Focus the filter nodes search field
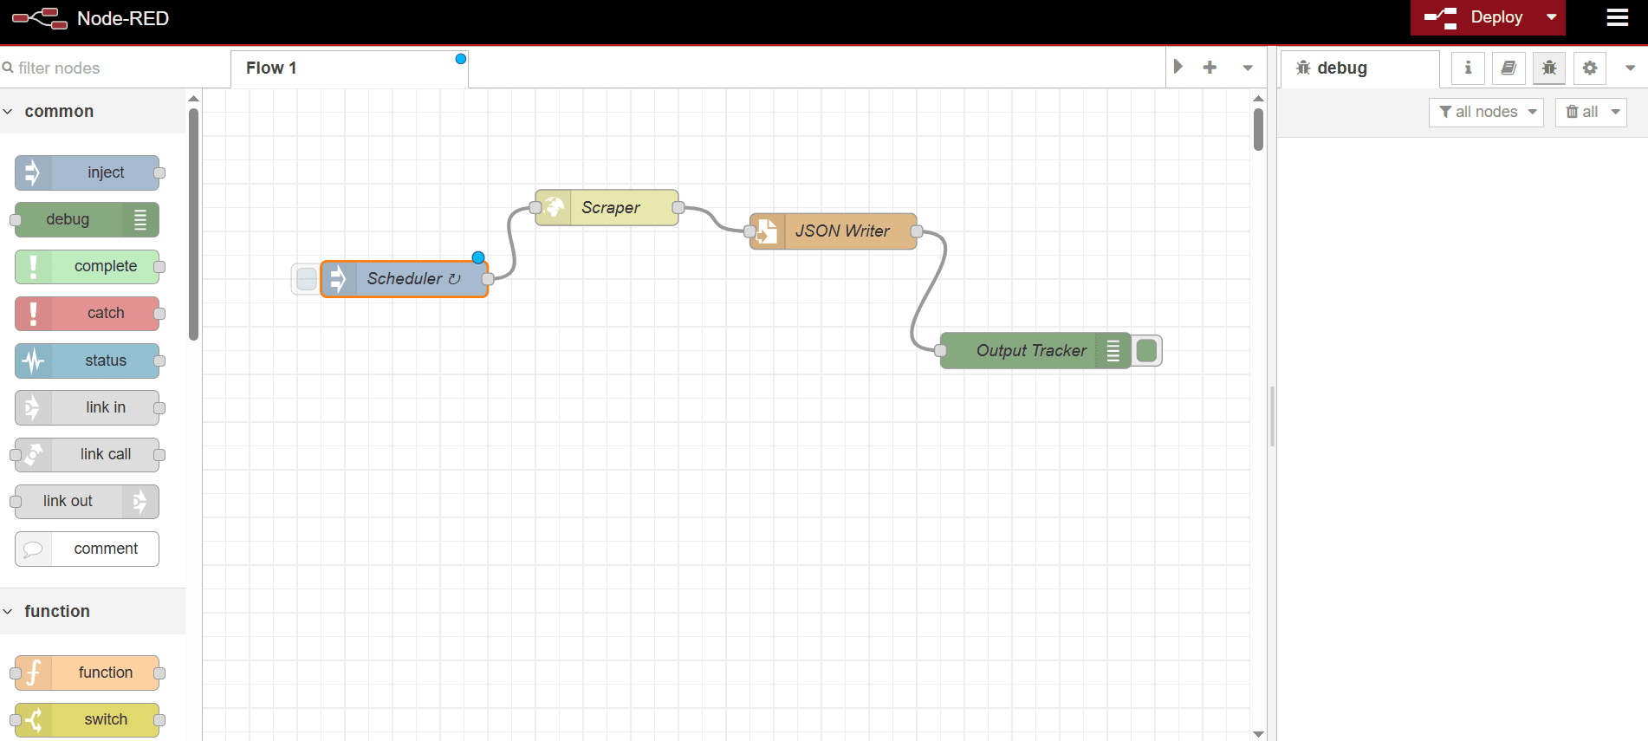 [114, 68]
